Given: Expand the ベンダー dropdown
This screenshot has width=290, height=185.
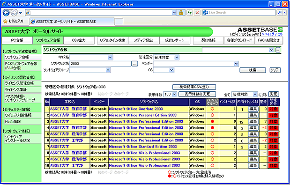Looking at the screenshot, I should pos(236,64).
